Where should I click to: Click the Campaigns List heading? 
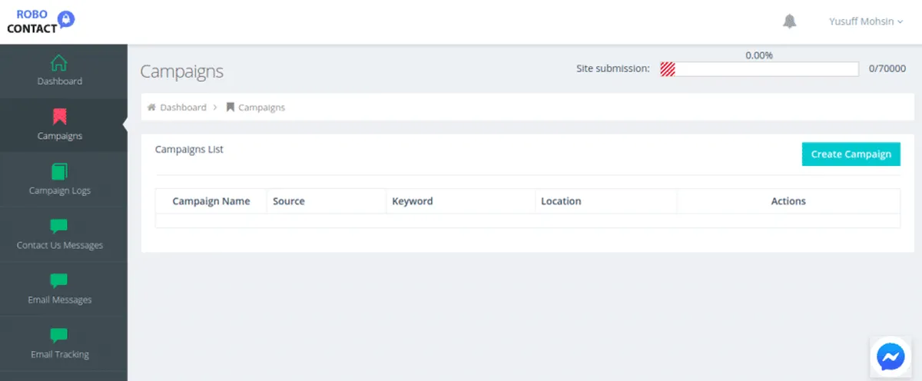click(189, 149)
